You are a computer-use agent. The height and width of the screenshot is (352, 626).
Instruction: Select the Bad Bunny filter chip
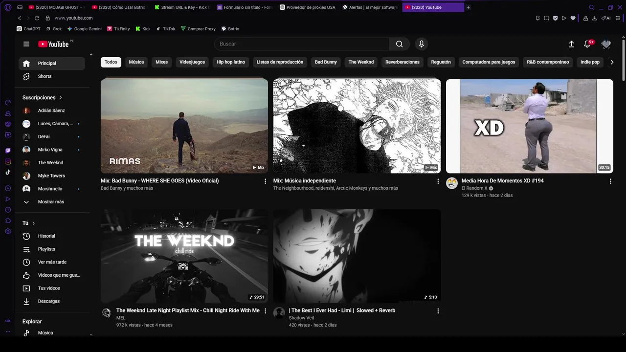326,62
